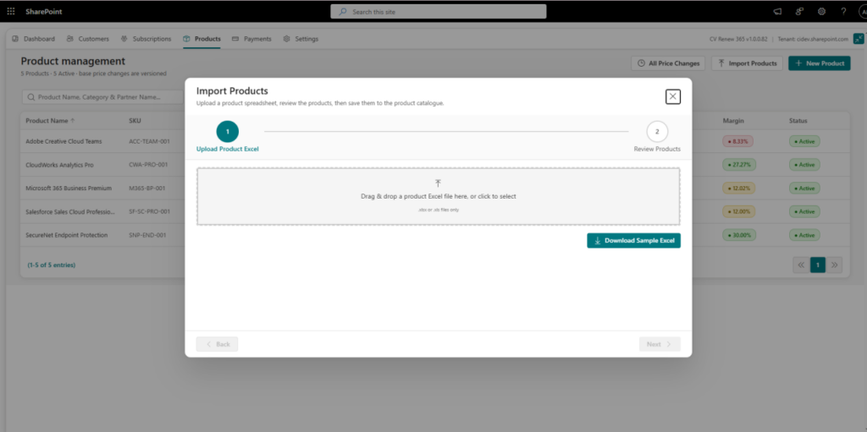
Task: Select the CloudWorks Analytics Pro row
Action: (434, 165)
